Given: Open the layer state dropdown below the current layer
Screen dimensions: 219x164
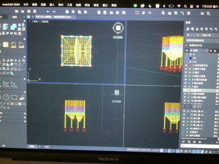Looking at the screenshot, I should (203, 41).
